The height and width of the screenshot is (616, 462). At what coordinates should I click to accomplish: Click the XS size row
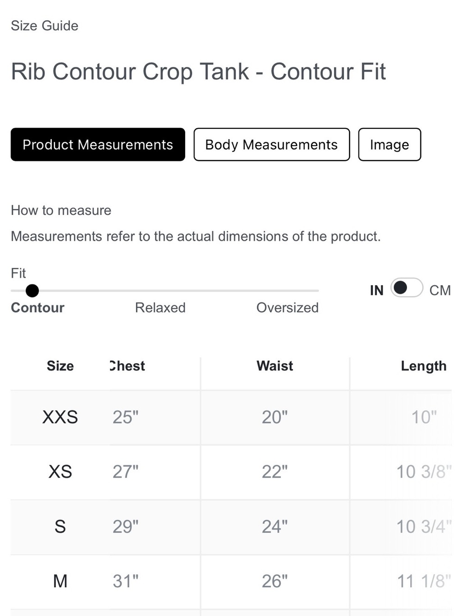[231, 472]
